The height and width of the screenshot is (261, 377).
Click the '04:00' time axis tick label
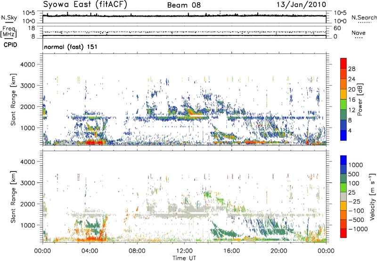90,251
